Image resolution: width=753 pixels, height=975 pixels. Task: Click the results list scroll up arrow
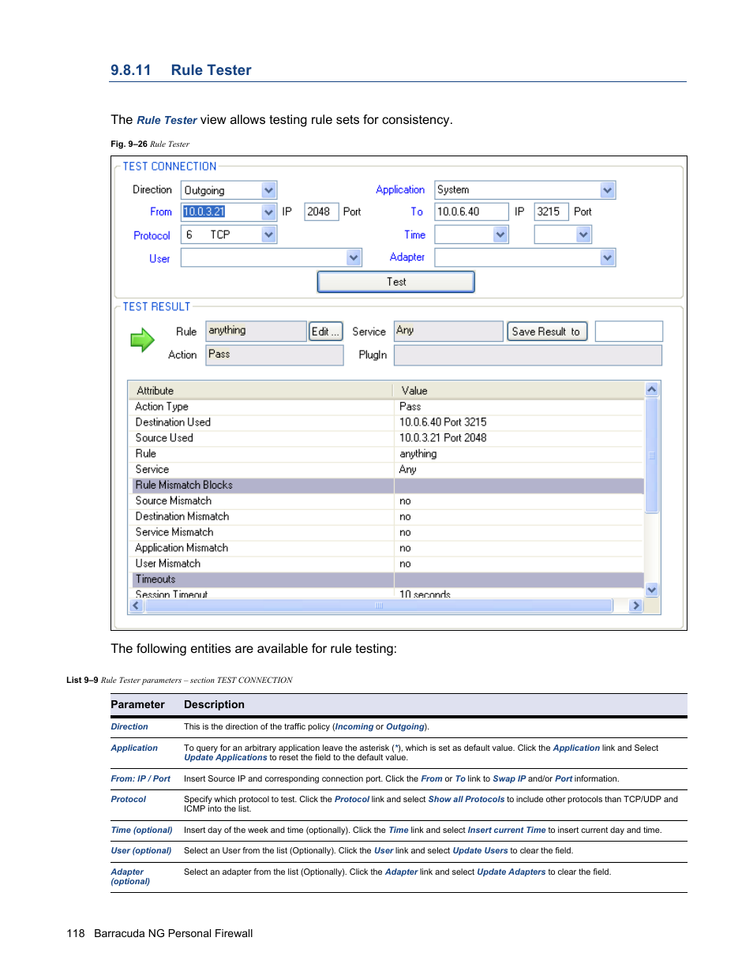(x=652, y=389)
